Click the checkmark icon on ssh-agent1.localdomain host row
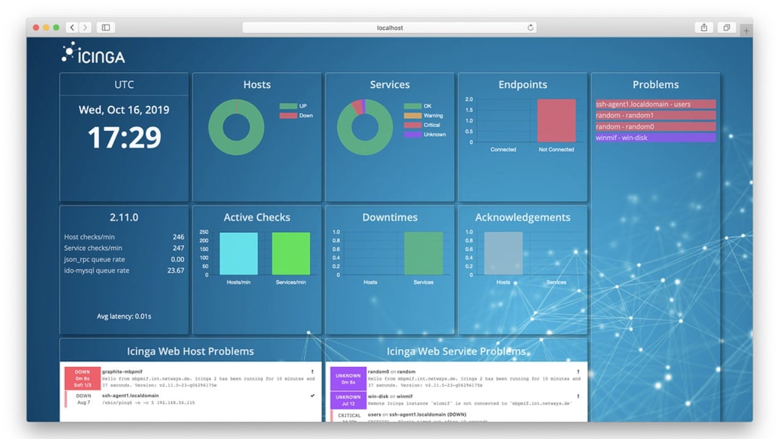This screenshot has width=778, height=439. click(313, 396)
